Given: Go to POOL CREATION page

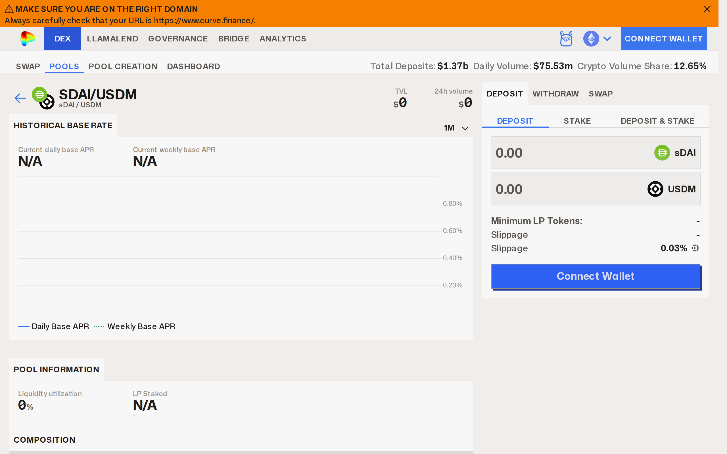Looking at the screenshot, I should [x=123, y=66].
